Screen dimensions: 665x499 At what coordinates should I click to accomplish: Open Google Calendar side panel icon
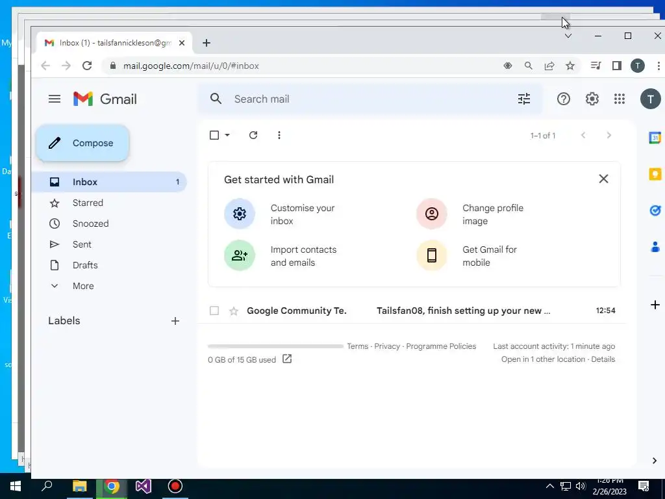point(655,138)
